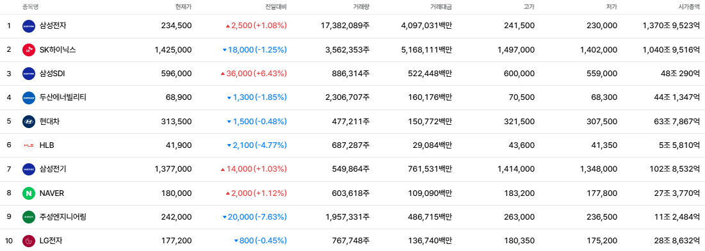
Task: Sort by the 거래대금 column header
Action: pyautogui.click(x=441, y=7)
